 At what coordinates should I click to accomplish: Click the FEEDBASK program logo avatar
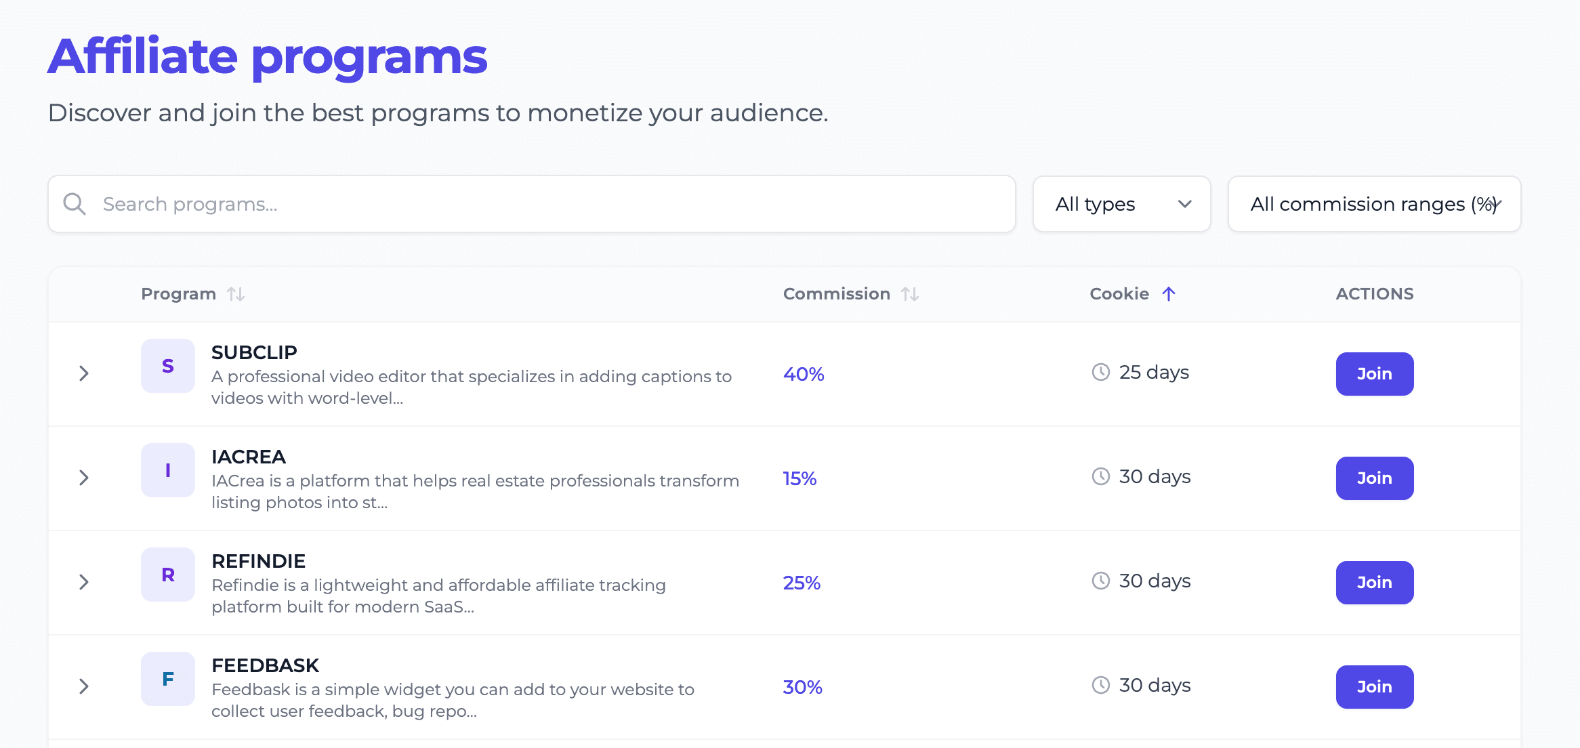coord(167,678)
